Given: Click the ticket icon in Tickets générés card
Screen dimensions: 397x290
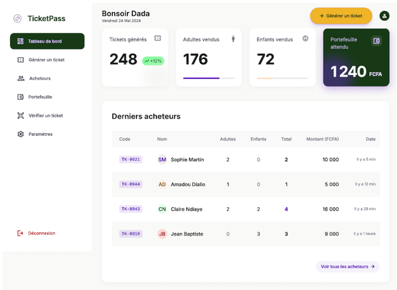Looking at the screenshot, I should (x=158, y=38).
